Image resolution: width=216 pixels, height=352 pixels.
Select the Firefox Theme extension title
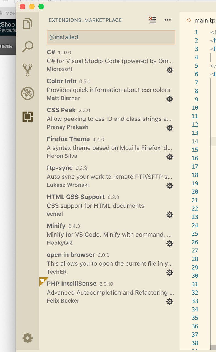click(68, 139)
